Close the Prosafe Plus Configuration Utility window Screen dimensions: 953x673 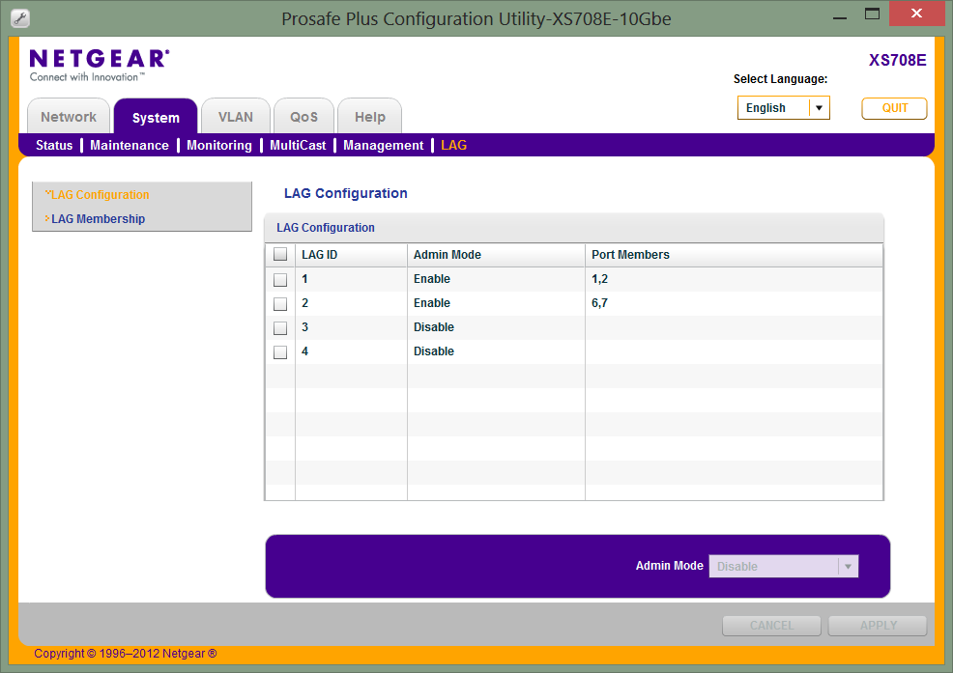click(x=916, y=14)
